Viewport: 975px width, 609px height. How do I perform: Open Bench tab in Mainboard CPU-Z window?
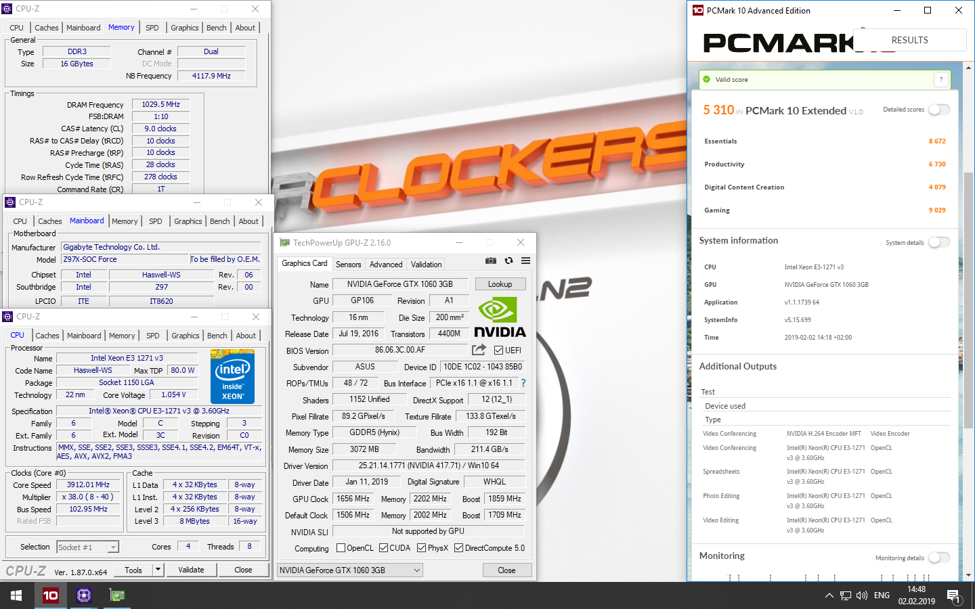[220, 221]
